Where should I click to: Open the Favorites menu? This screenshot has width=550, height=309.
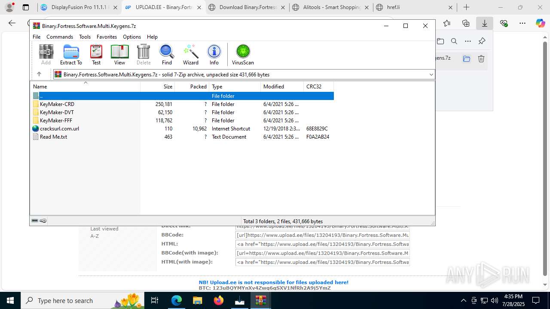click(x=107, y=37)
